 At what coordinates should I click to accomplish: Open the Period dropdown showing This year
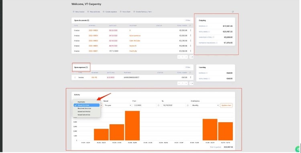117,105
